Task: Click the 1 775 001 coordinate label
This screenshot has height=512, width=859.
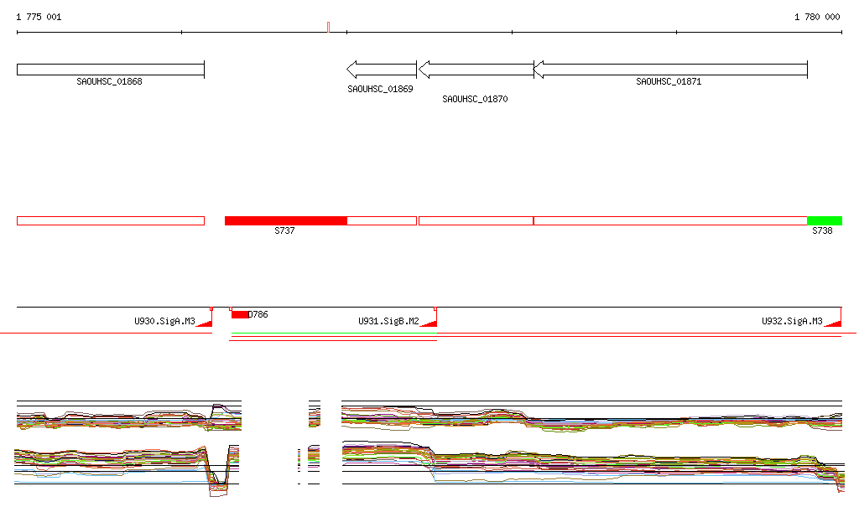Action: pyautogui.click(x=39, y=17)
